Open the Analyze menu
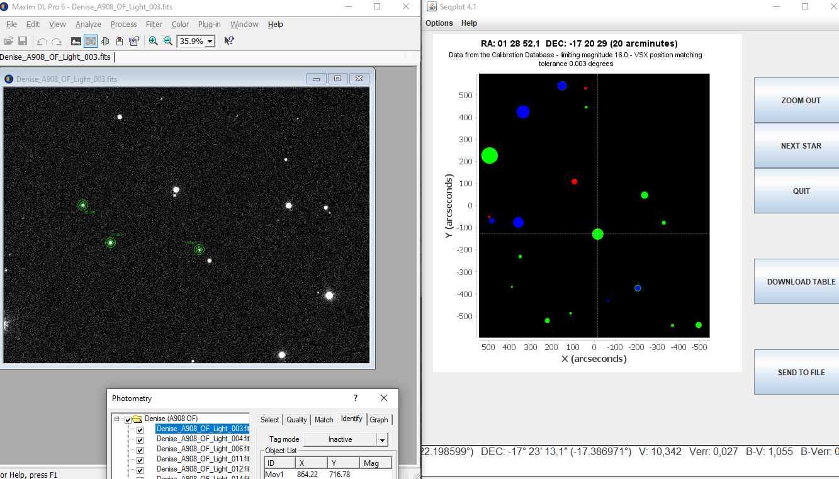This screenshot has width=839, height=479. (x=88, y=25)
